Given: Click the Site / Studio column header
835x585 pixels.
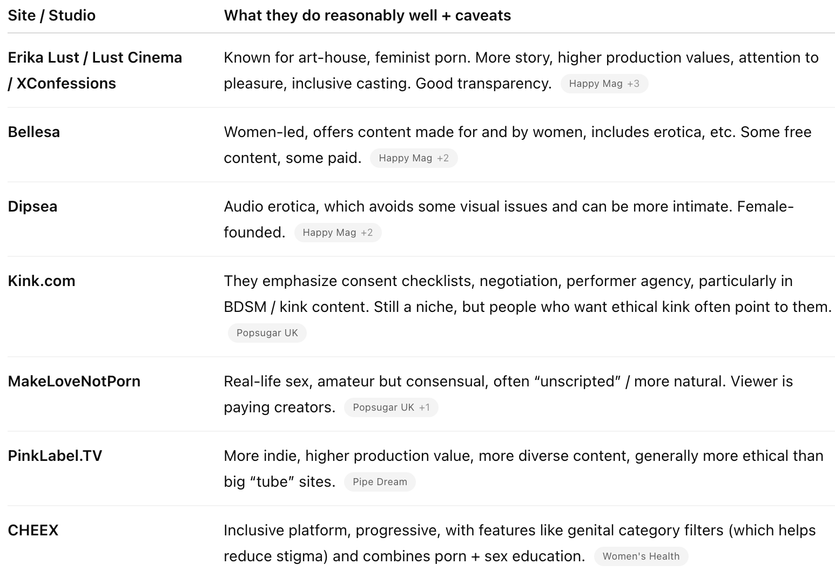Looking at the screenshot, I should 52,15.
